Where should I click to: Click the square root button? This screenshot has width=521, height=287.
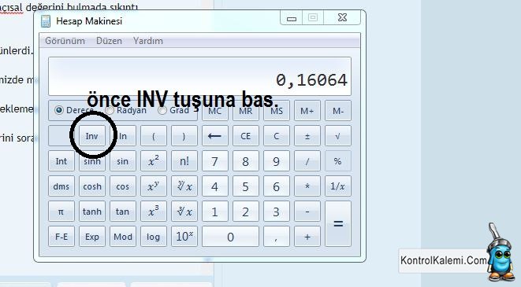click(338, 136)
